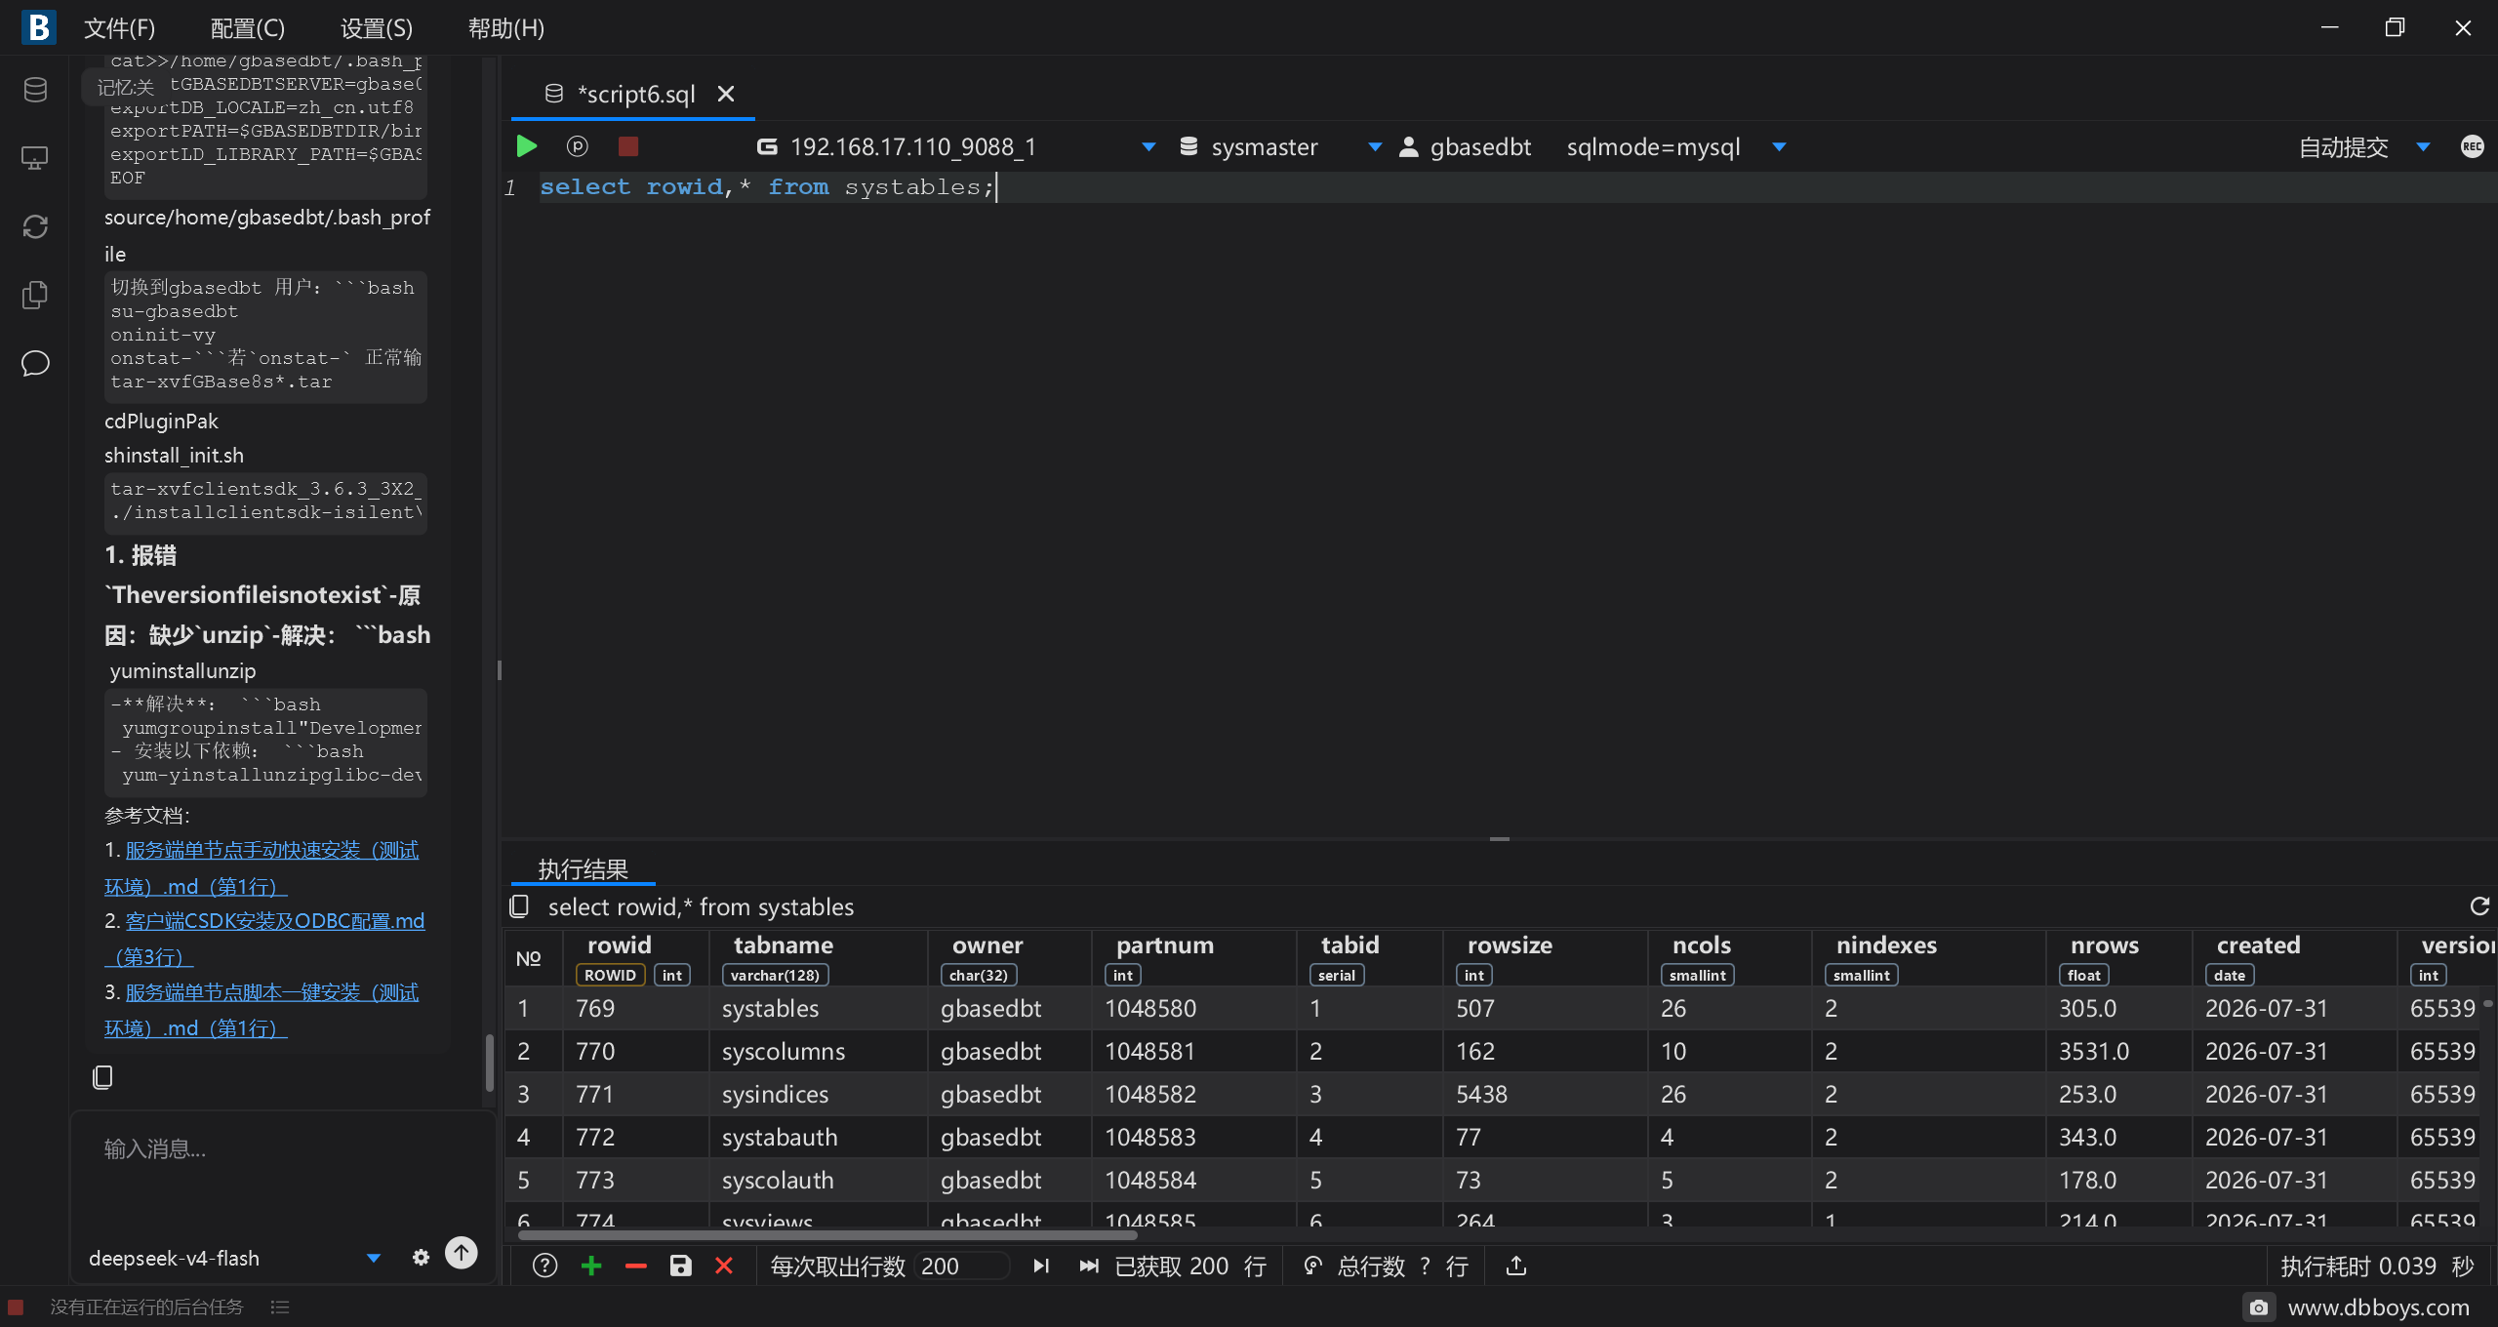2498x1327 pixels.
Task: Select the systabauth cell in row 4
Action: pos(818,1137)
